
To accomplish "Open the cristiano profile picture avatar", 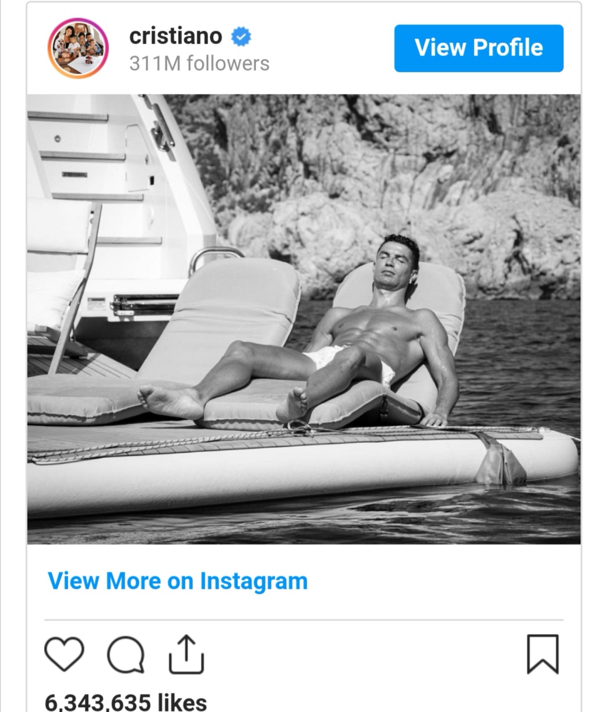I will tap(78, 48).
